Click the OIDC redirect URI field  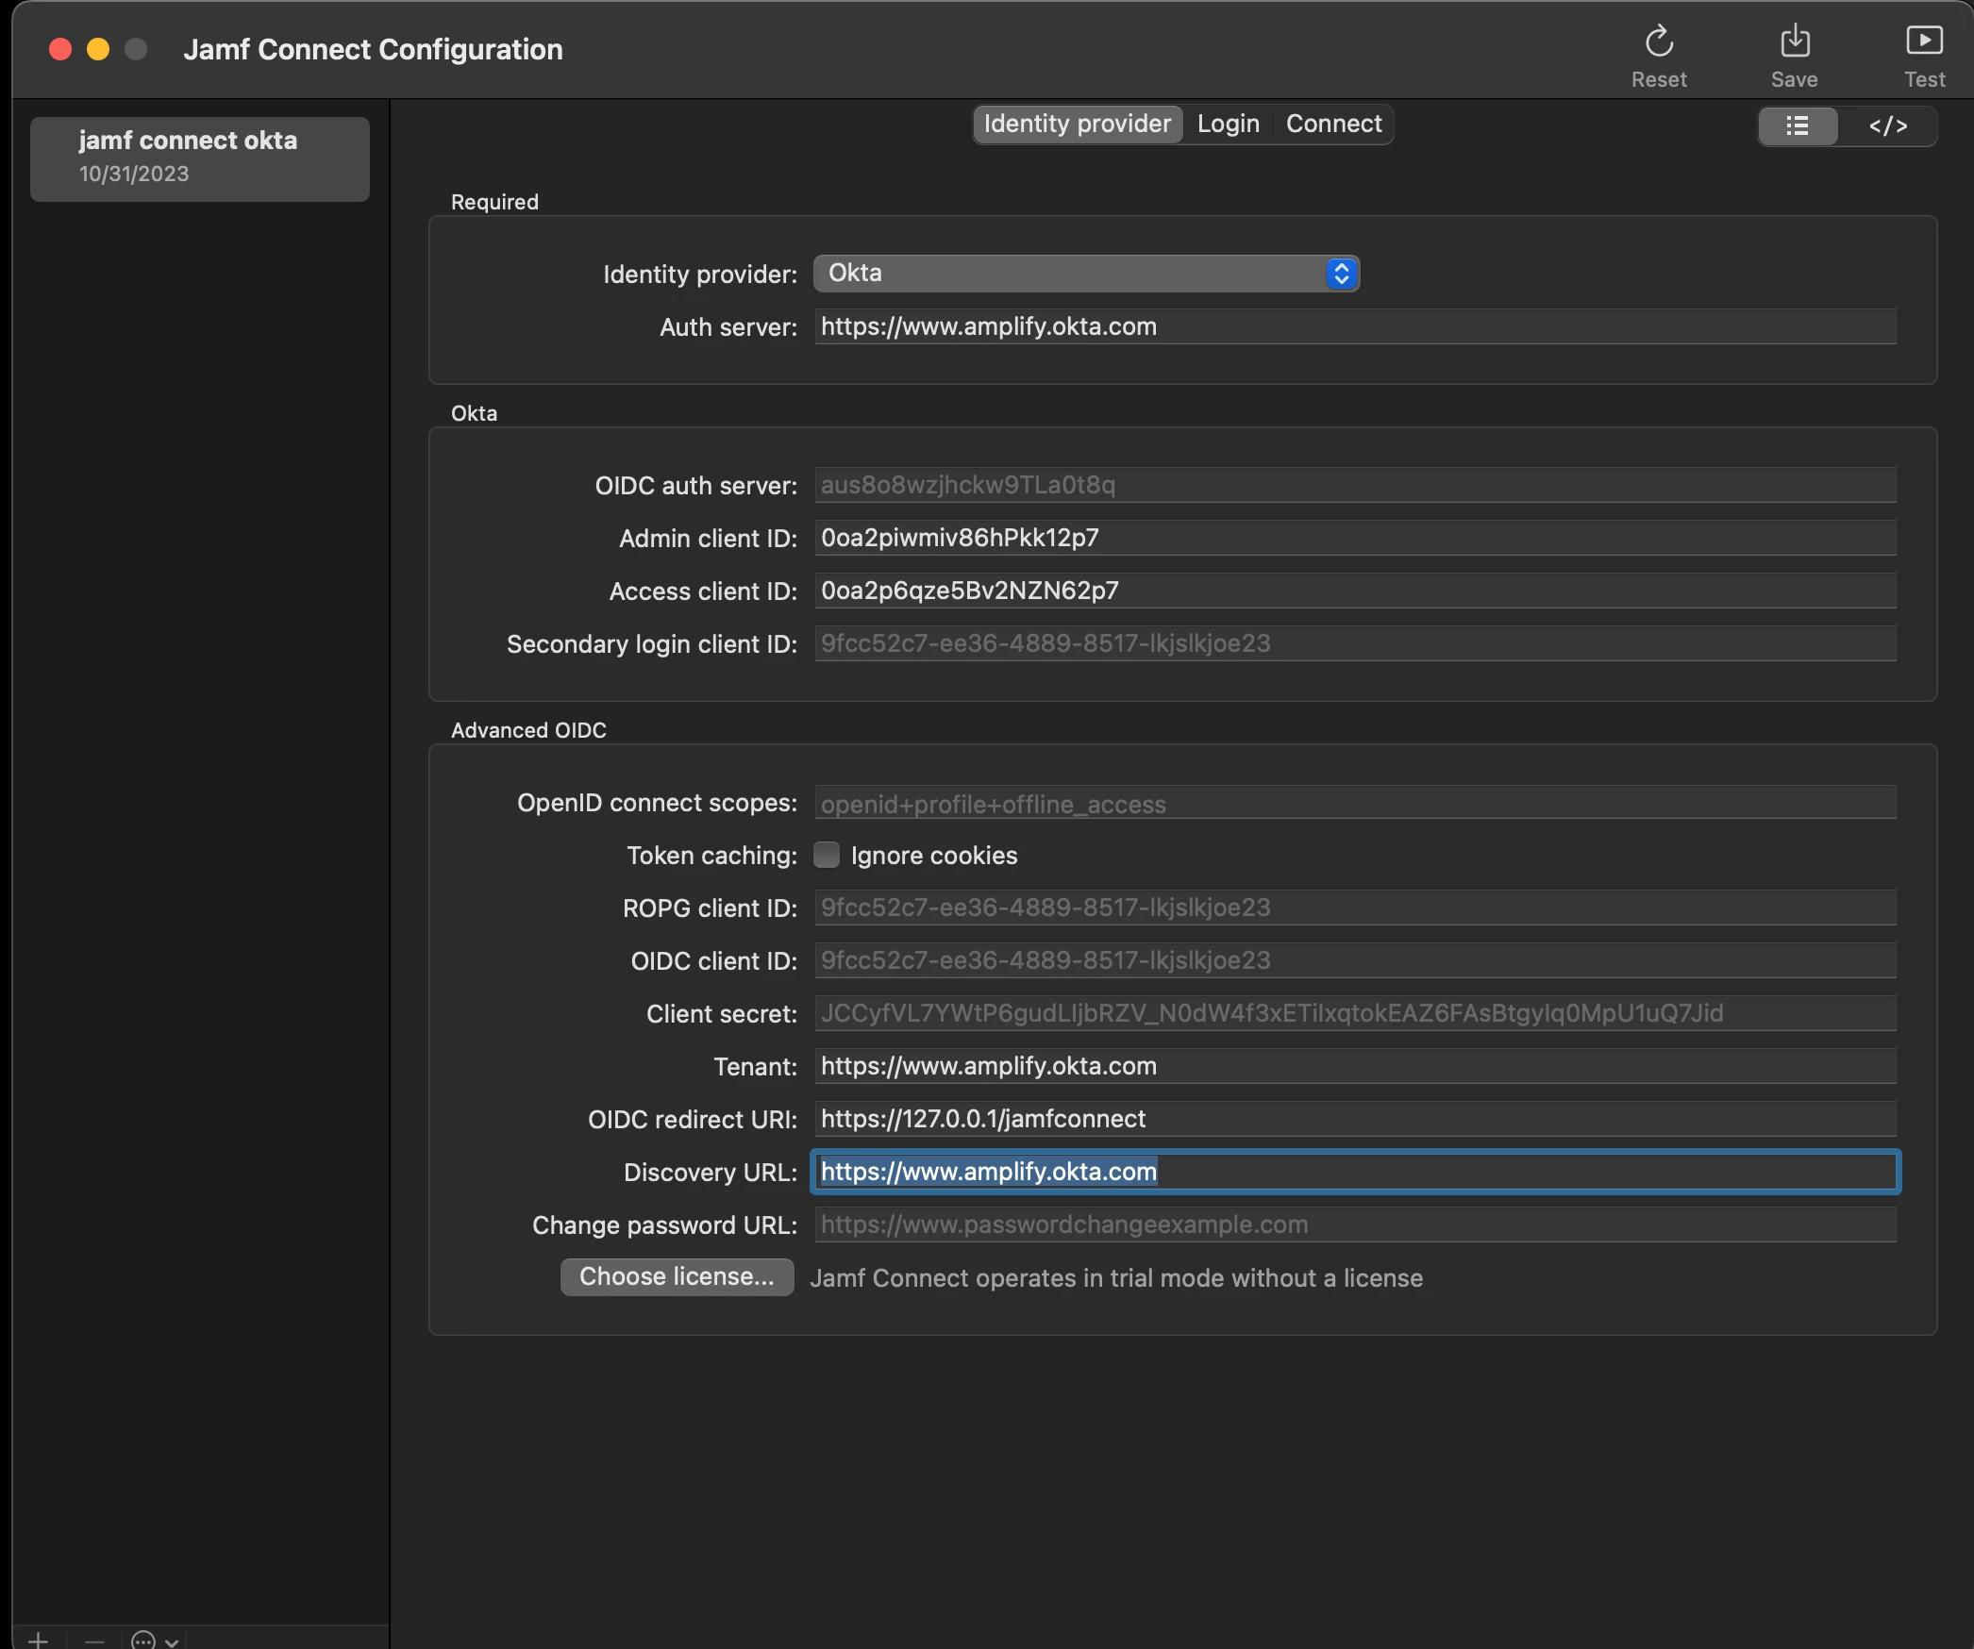[1355, 1119]
